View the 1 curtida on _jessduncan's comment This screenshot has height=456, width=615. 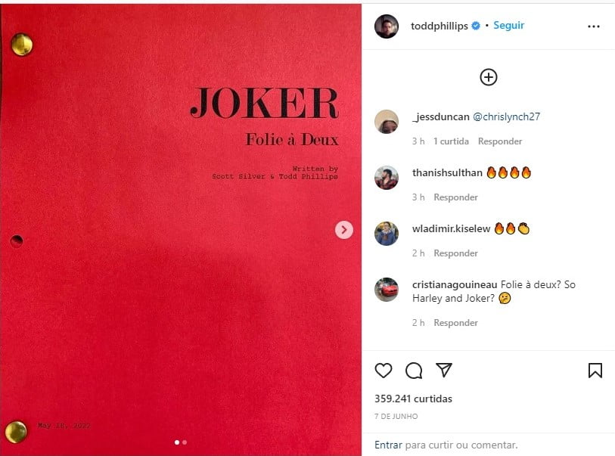[x=451, y=141]
